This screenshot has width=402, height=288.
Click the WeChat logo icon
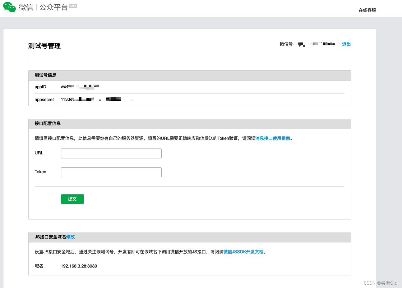[x=9, y=7]
